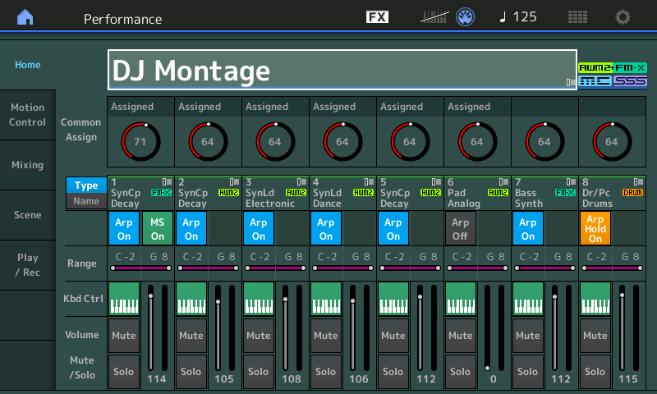The width and height of the screenshot is (657, 394).
Task: Select Part 1 keyboard control icon
Action: [123, 298]
